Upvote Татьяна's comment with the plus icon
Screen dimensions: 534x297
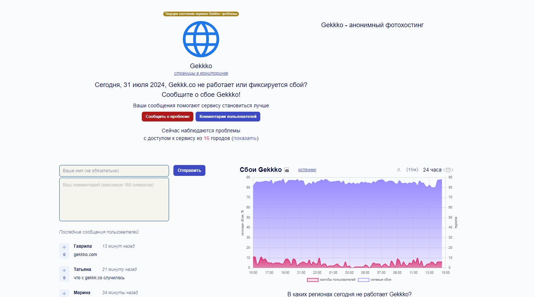click(64, 271)
